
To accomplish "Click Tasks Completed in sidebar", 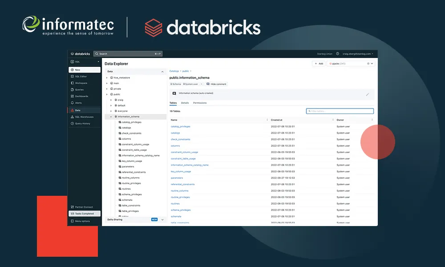I will point(85,214).
